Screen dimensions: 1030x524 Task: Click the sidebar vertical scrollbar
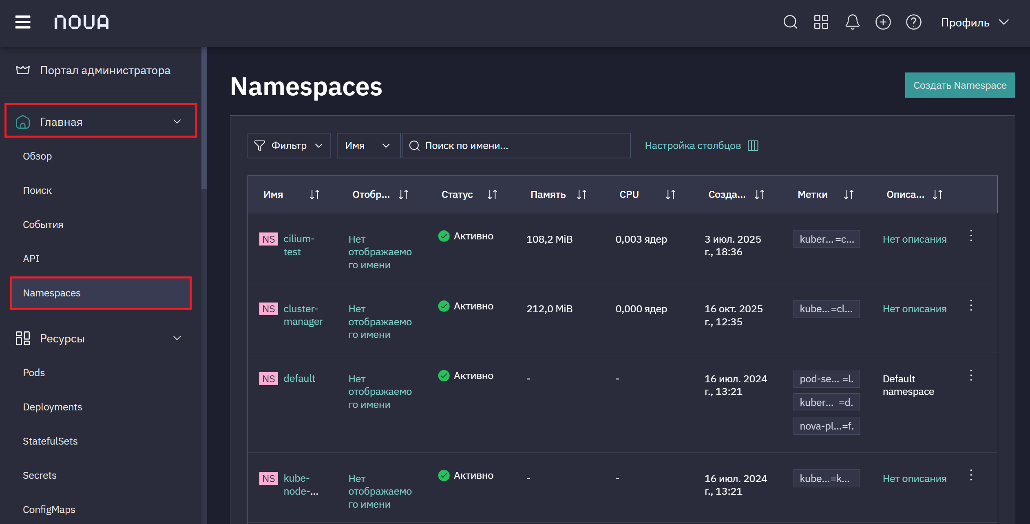[204, 118]
